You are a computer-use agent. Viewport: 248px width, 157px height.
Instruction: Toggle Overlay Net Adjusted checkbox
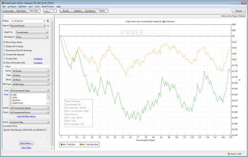pos(4,55)
